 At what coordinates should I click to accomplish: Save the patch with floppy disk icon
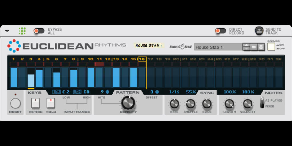point(261,47)
